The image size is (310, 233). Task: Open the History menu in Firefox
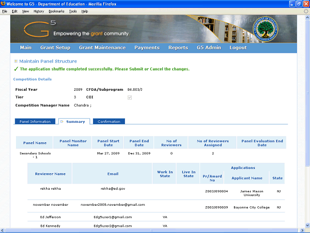tap(39, 11)
